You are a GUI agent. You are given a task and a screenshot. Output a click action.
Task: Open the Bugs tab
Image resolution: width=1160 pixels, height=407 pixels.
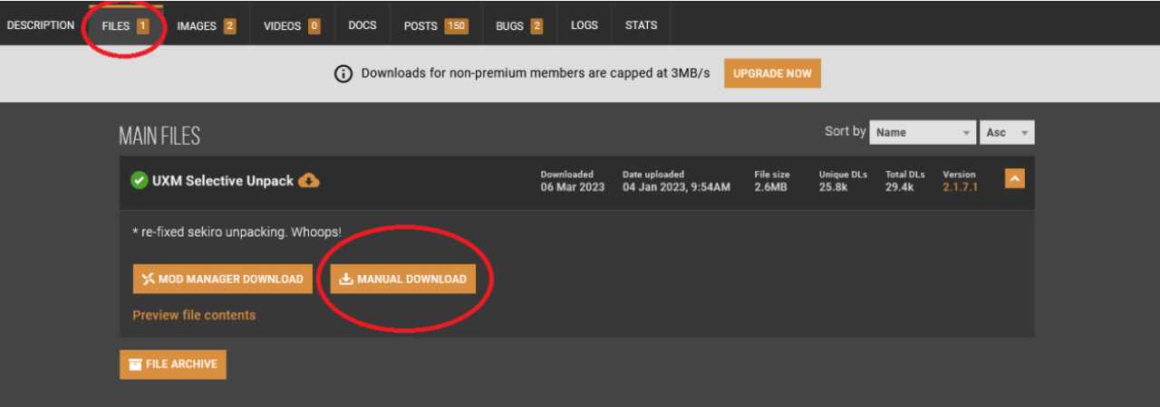[x=519, y=26]
